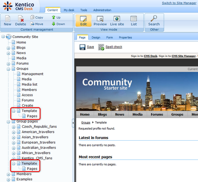Click the root Media document icon
Viewport: 198px width, 182px height.
pyautogui.click(x=13, y=58)
